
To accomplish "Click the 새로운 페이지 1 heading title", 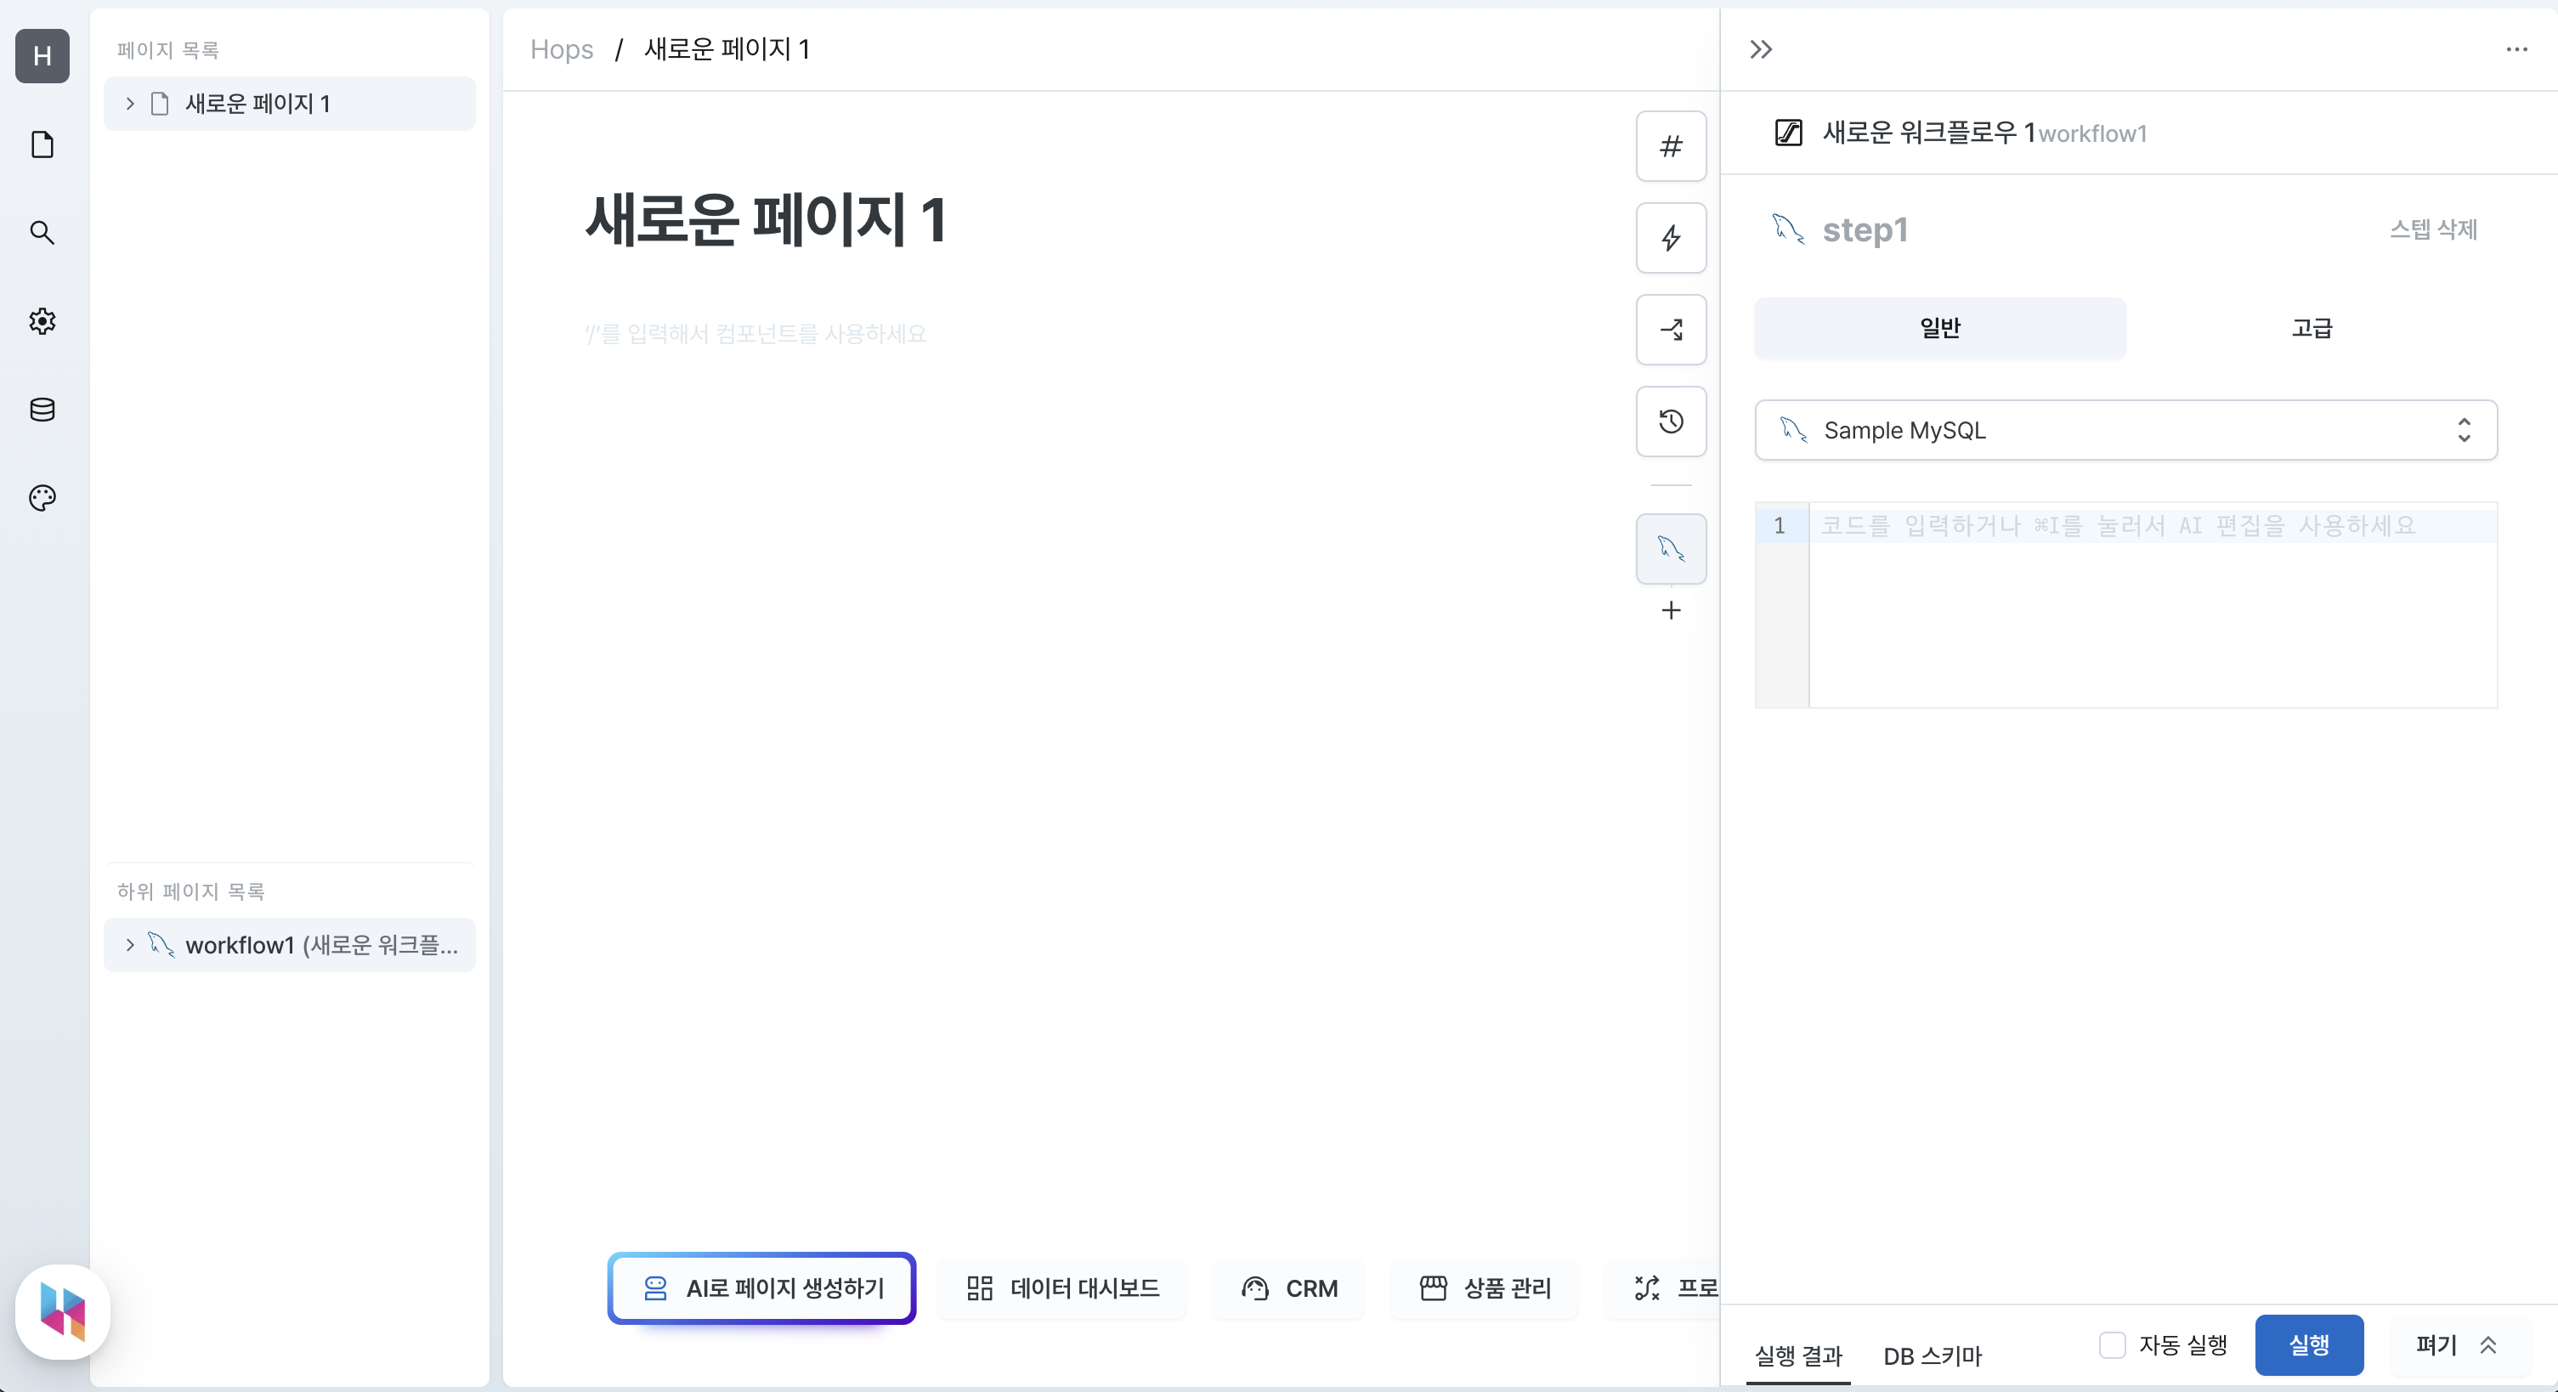I will pos(766,219).
